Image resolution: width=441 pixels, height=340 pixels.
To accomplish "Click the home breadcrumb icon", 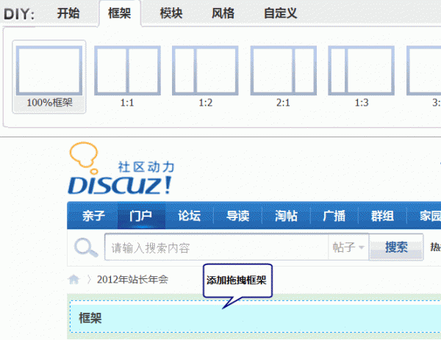I will pos(73,279).
